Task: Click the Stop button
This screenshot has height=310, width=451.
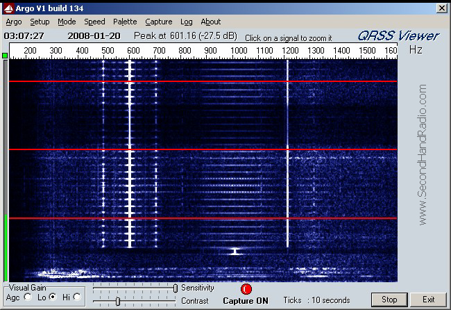Action: point(389,300)
